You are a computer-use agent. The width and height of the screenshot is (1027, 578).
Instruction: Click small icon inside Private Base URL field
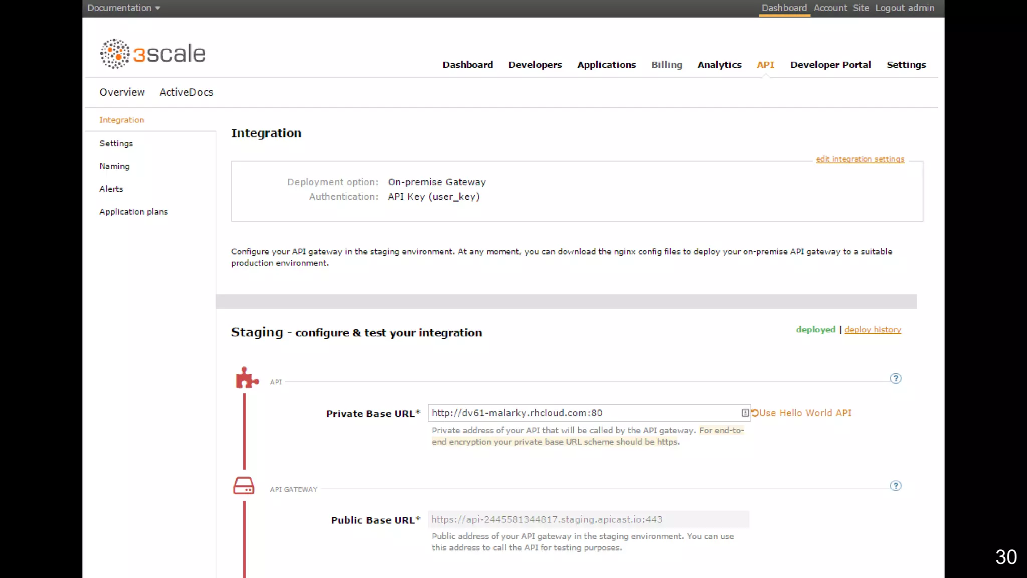point(745,413)
